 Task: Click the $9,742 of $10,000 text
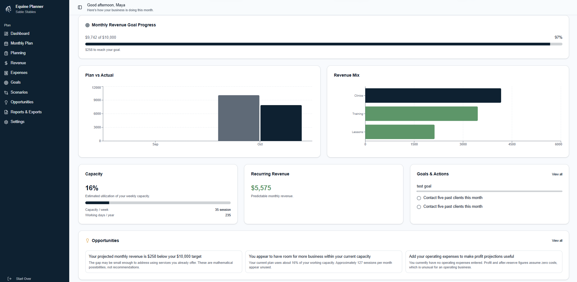click(100, 38)
